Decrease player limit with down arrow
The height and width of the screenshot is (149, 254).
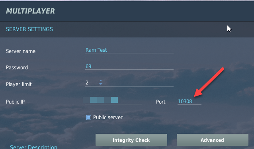pos(101,84)
